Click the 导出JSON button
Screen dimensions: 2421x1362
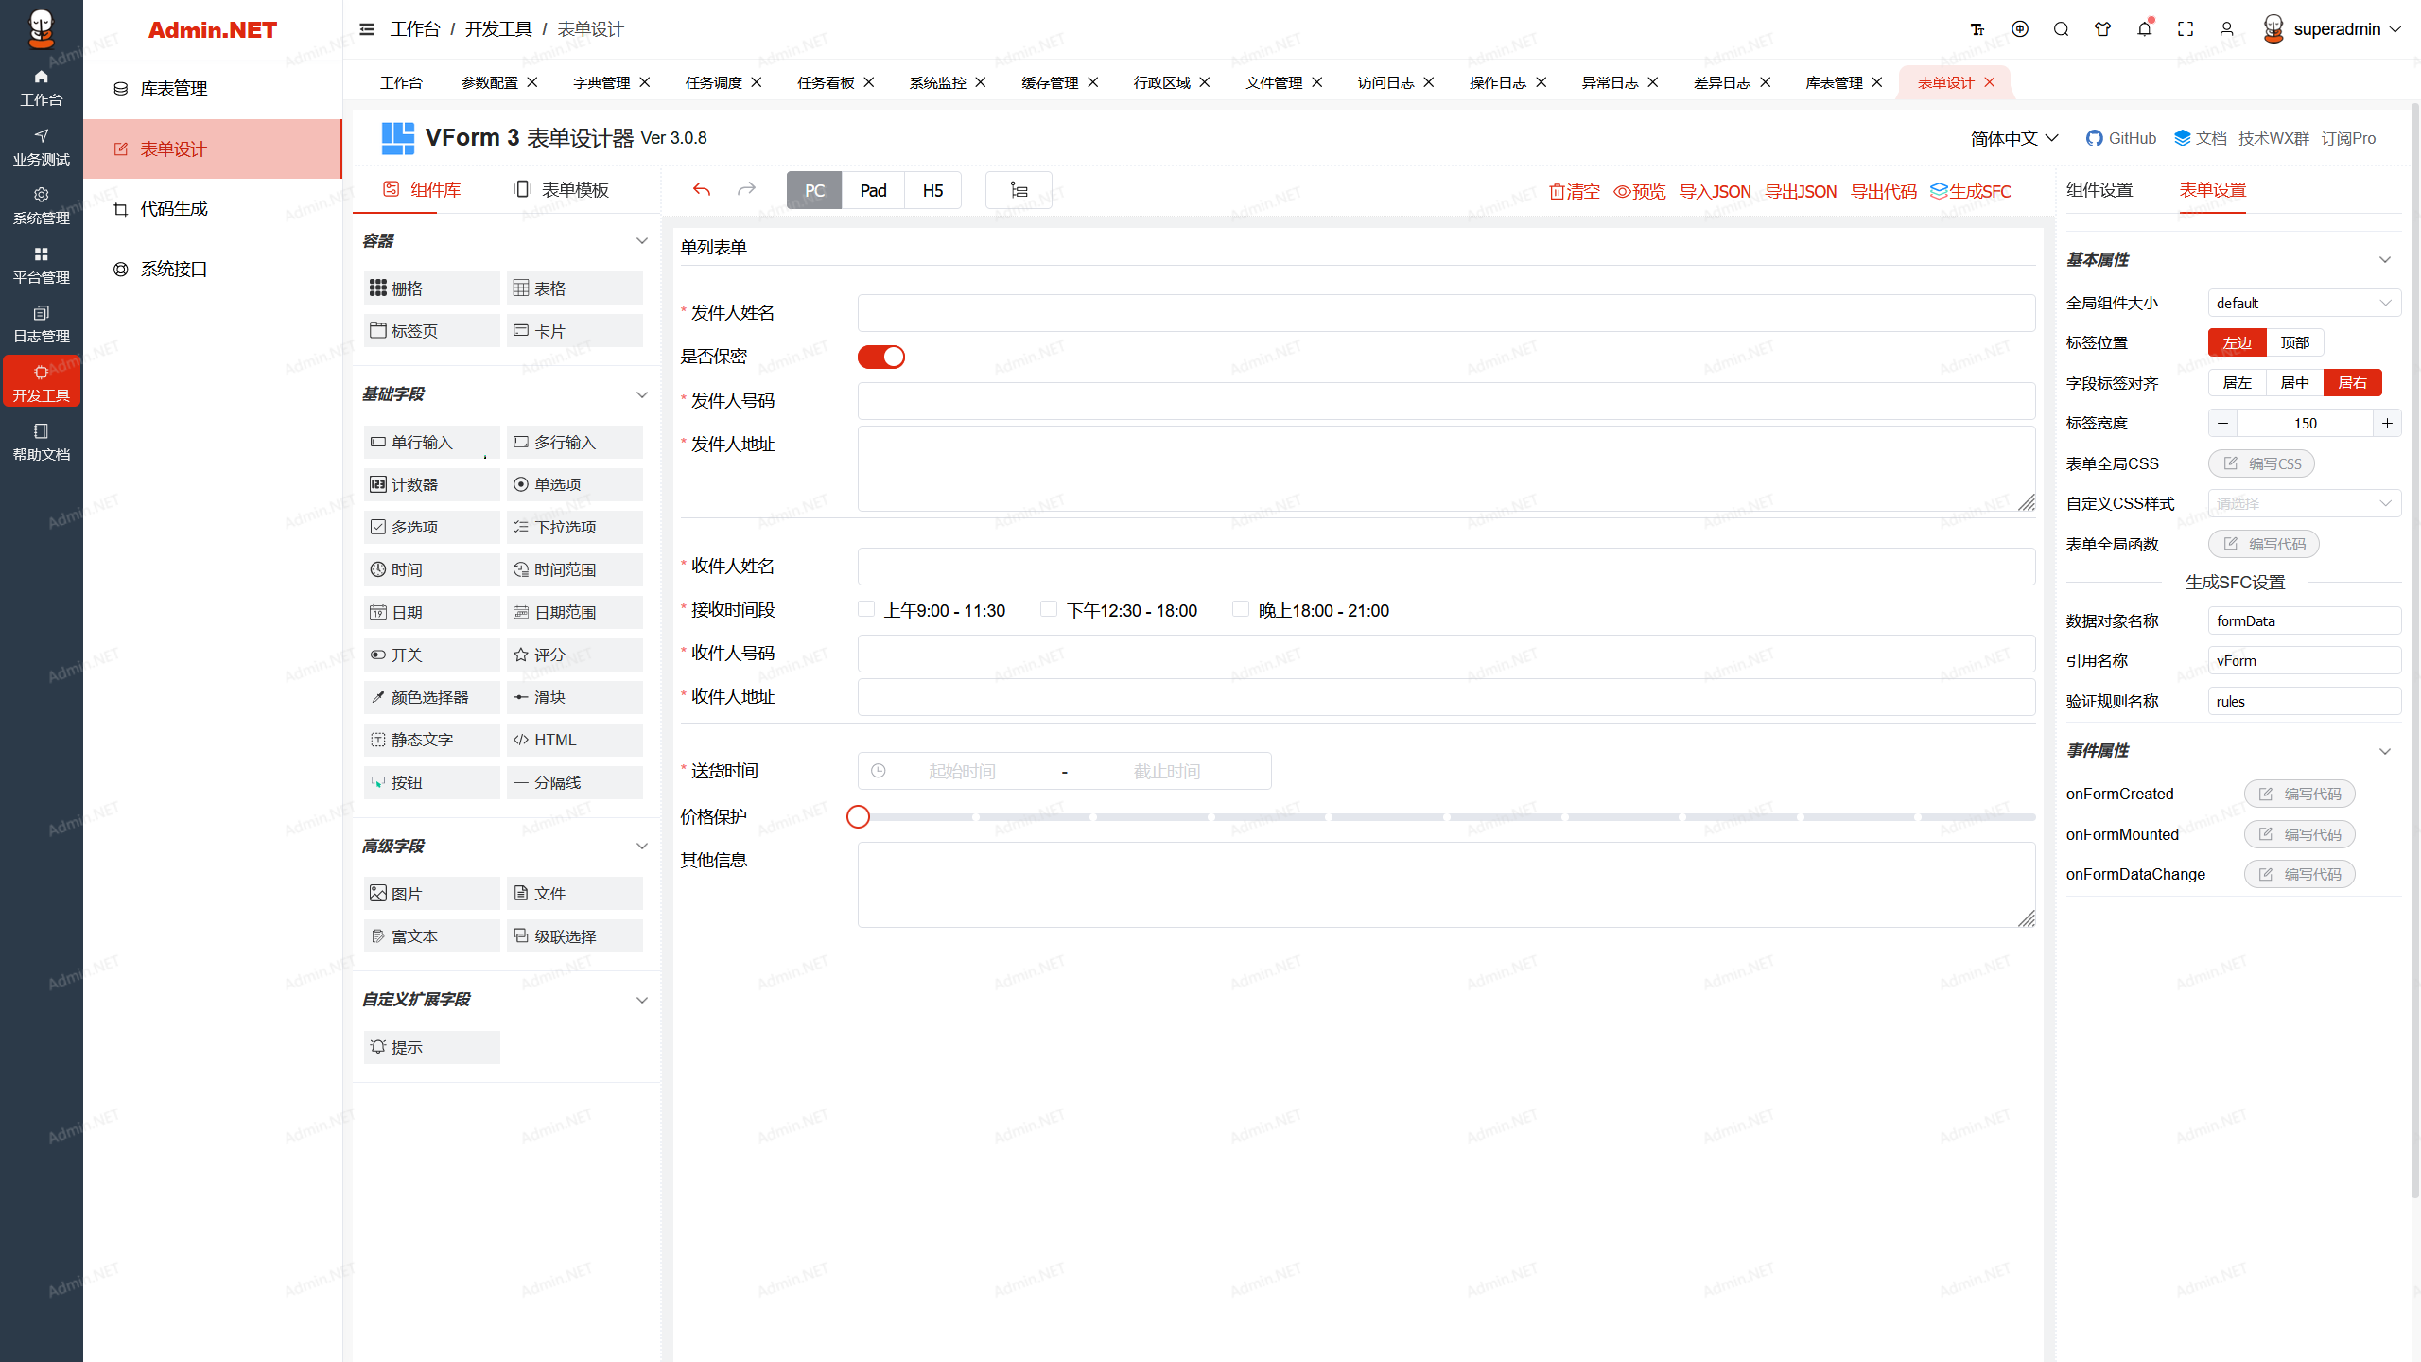coord(1801,192)
